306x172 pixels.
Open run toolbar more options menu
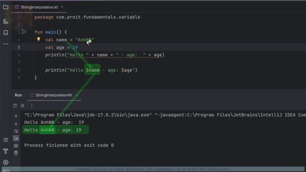tap(32, 106)
